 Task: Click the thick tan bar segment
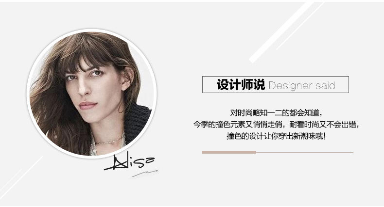pyautogui.click(x=229, y=152)
